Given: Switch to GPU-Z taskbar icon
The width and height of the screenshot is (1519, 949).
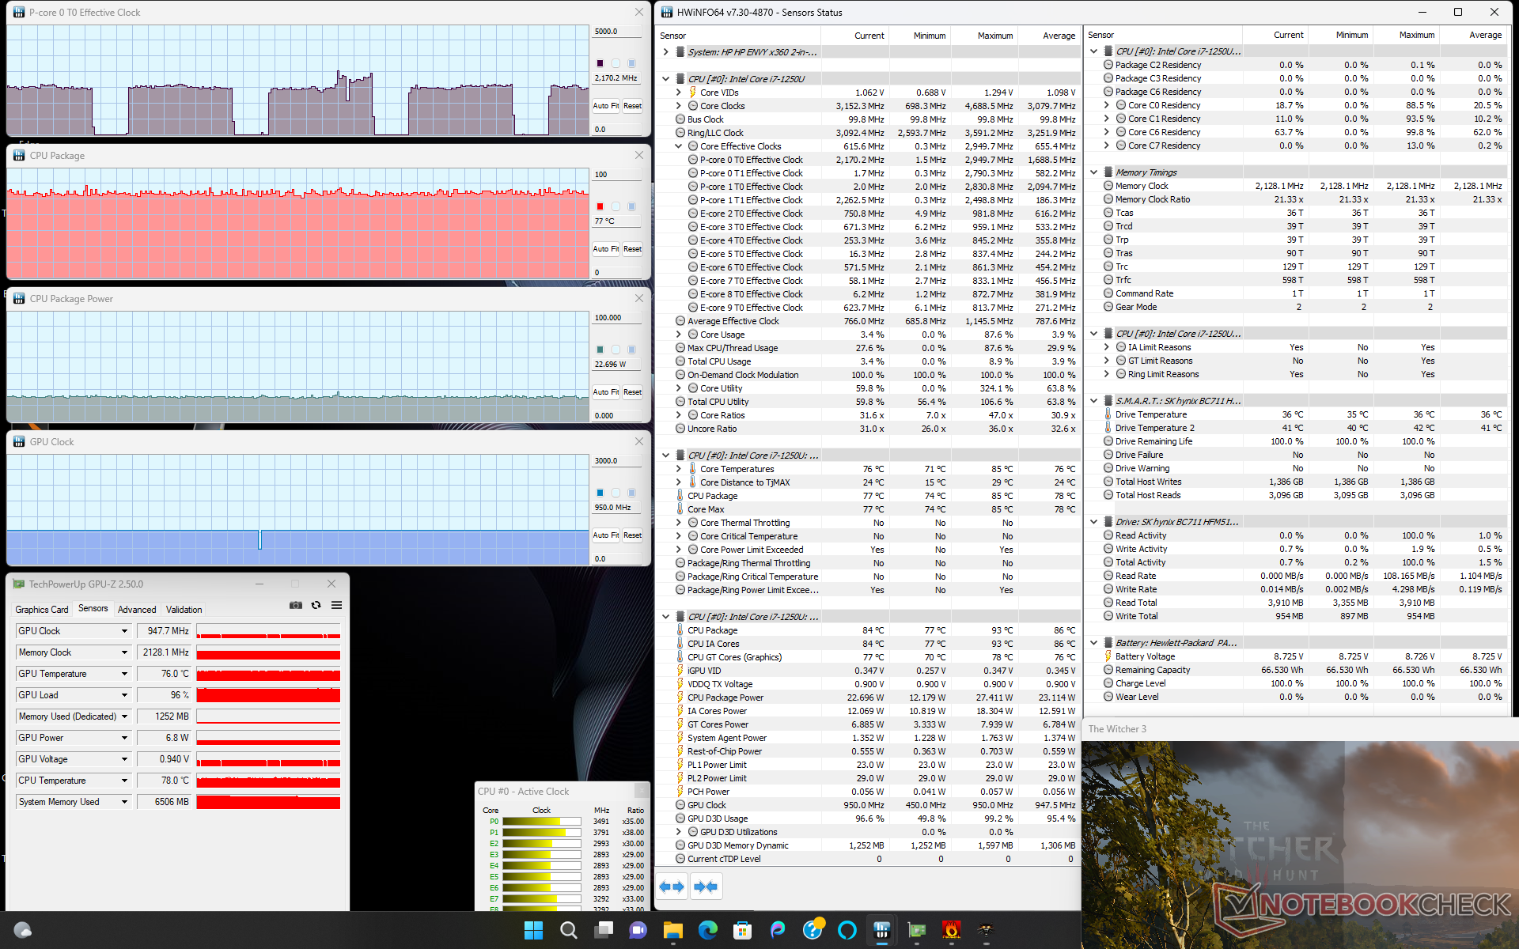Looking at the screenshot, I should point(916,930).
